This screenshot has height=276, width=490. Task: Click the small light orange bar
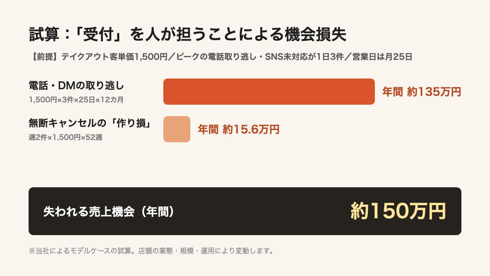(177, 129)
